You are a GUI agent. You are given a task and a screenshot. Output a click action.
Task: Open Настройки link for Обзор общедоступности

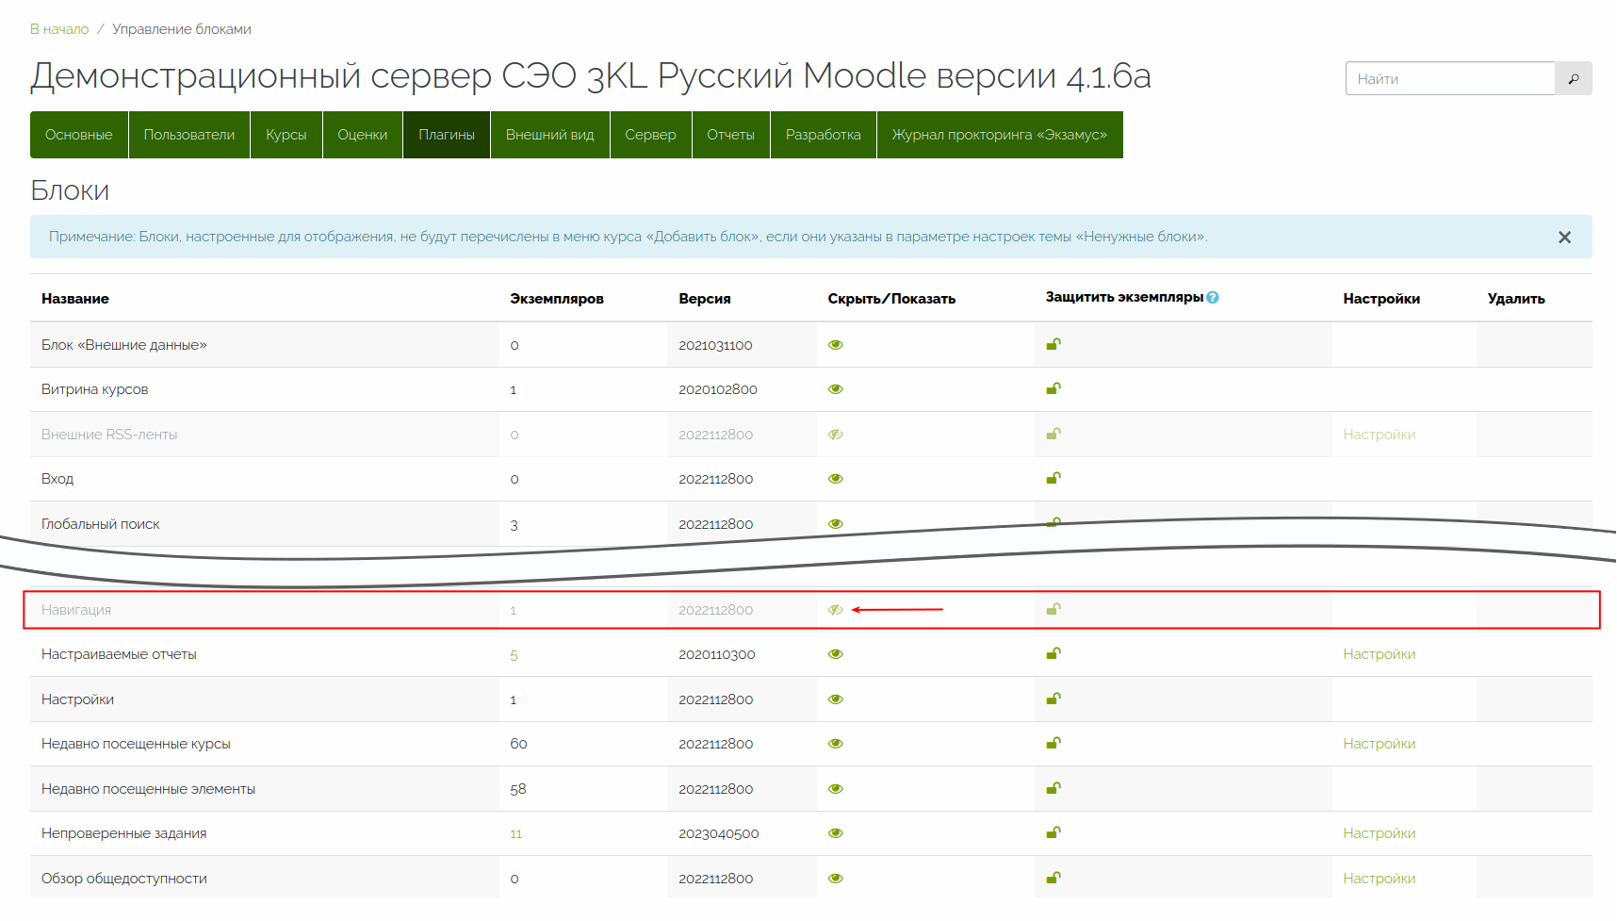click(x=1380, y=879)
